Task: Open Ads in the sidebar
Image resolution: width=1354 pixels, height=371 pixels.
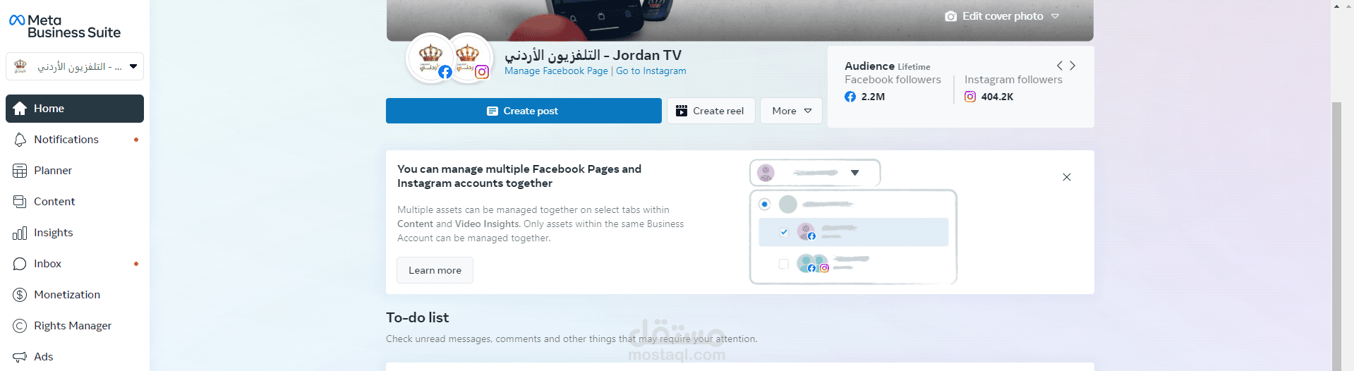Action: pos(75,357)
